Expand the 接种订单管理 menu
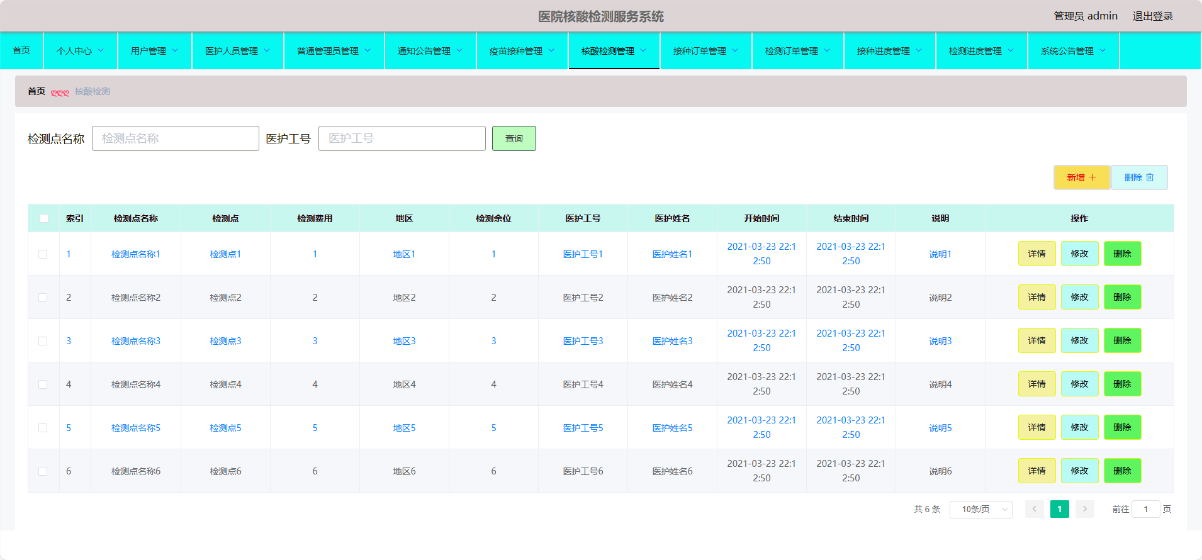Screen dimensions: 1202x560 [x=706, y=51]
